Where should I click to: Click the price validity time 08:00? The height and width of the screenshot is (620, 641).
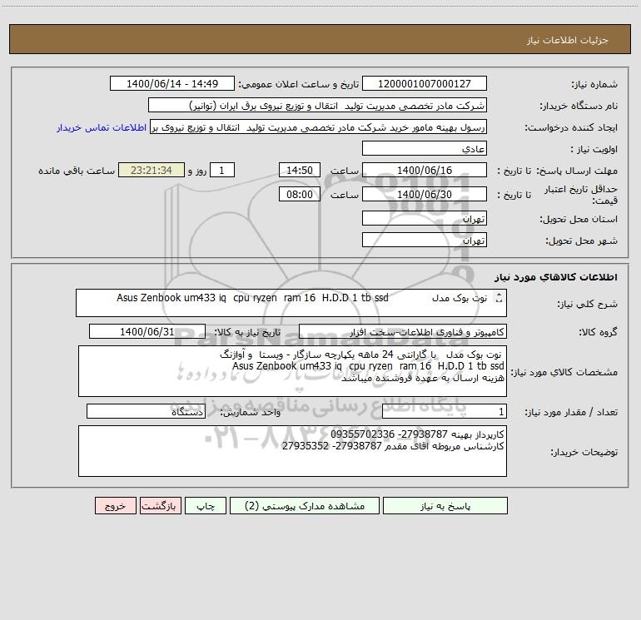(x=299, y=194)
